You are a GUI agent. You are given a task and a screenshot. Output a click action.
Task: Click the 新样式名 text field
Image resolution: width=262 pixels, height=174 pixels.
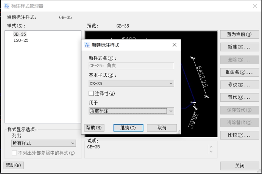[x=131, y=66]
